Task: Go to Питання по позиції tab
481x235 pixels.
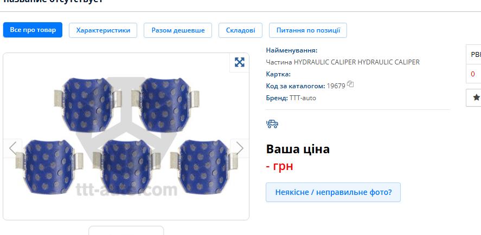Action: (308, 30)
